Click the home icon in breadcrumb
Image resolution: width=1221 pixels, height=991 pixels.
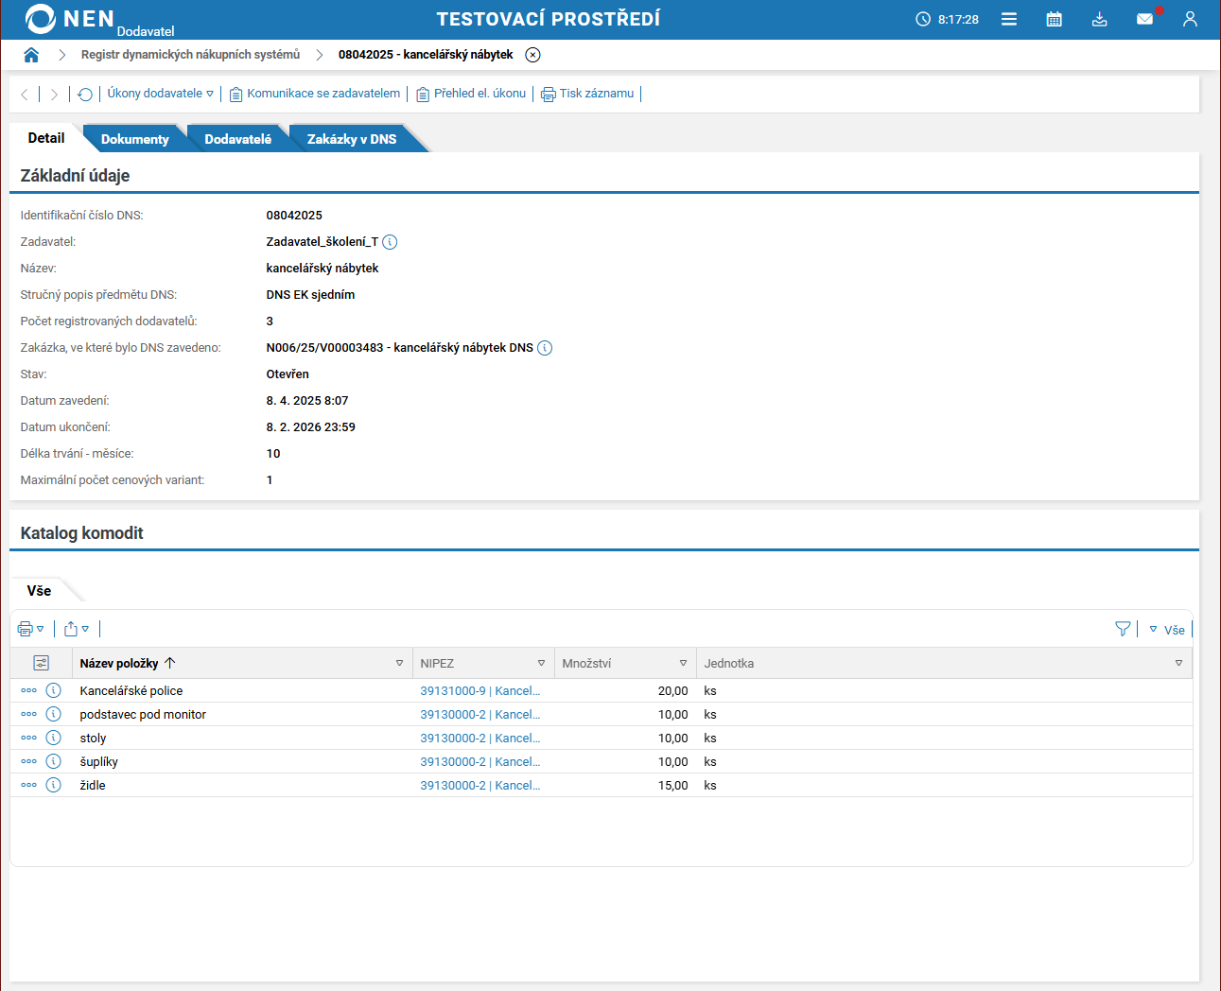(x=31, y=55)
